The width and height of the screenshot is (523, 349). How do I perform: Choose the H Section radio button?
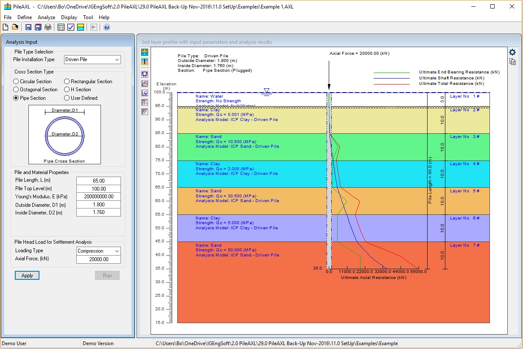tap(78, 90)
